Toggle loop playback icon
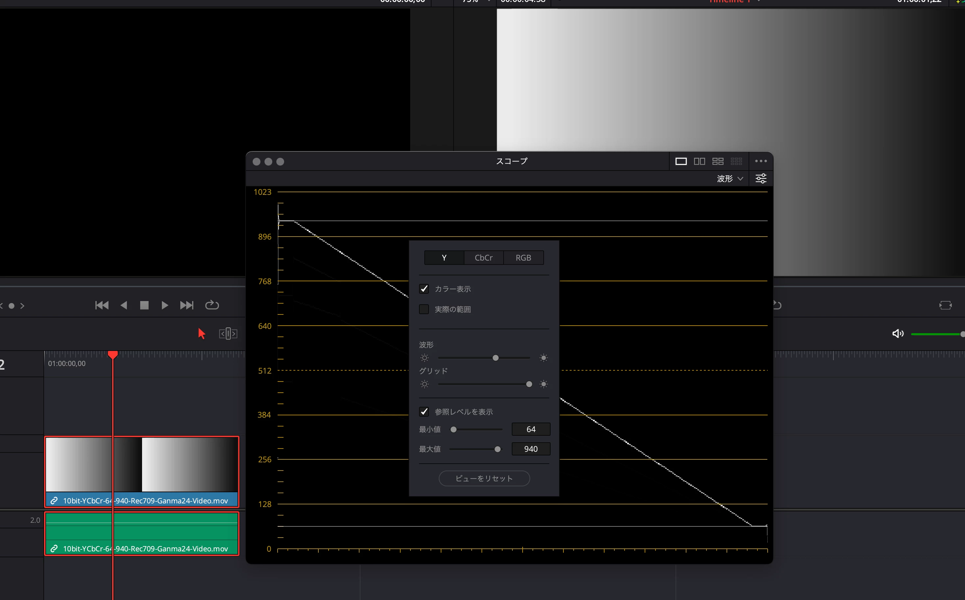This screenshot has height=600, width=965. pos(212,305)
